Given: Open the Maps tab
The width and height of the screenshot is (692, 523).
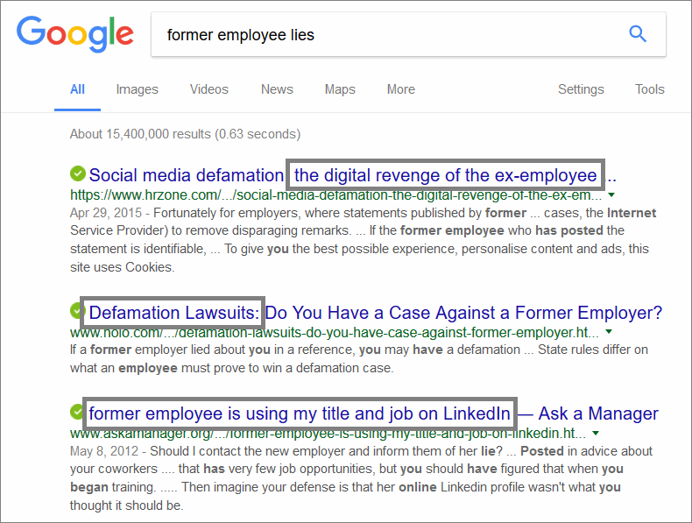Looking at the screenshot, I should (x=340, y=89).
